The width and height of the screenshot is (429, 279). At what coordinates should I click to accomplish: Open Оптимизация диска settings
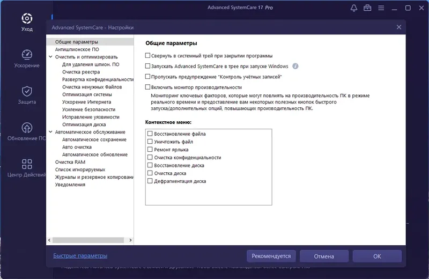coord(84,124)
